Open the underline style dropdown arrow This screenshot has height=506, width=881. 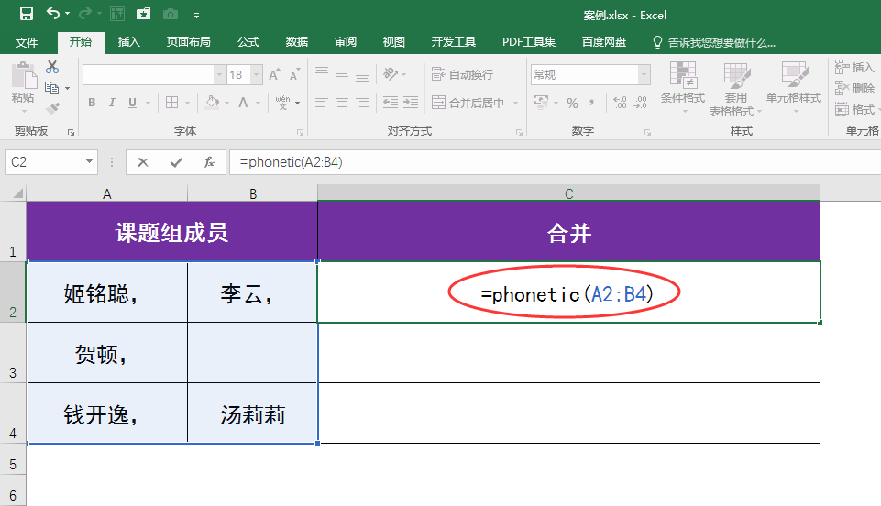click(149, 103)
